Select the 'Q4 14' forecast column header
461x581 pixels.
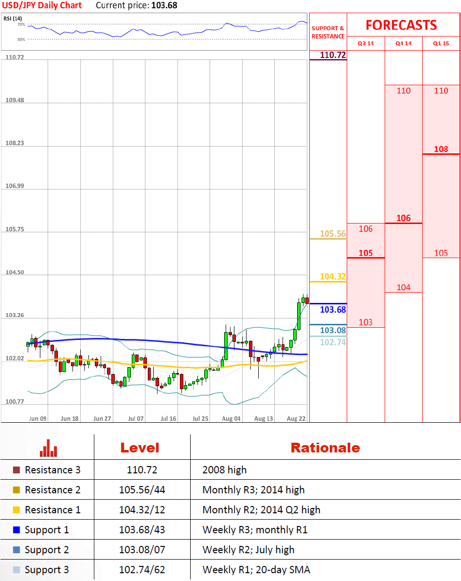(404, 43)
